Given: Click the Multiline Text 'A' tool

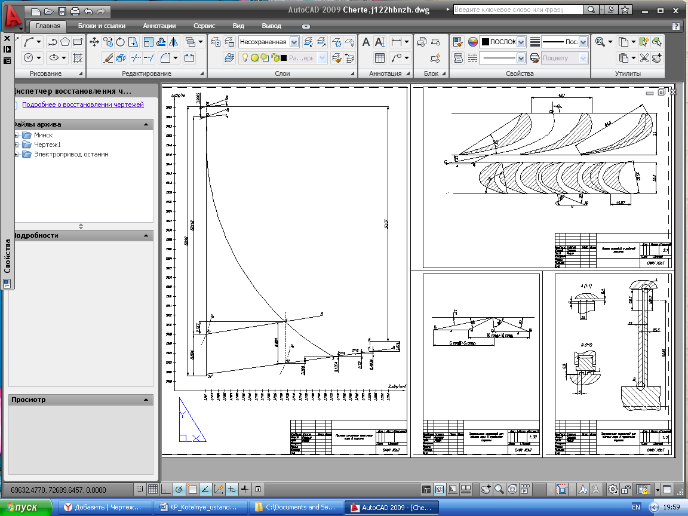Looking at the screenshot, I should (366, 42).
